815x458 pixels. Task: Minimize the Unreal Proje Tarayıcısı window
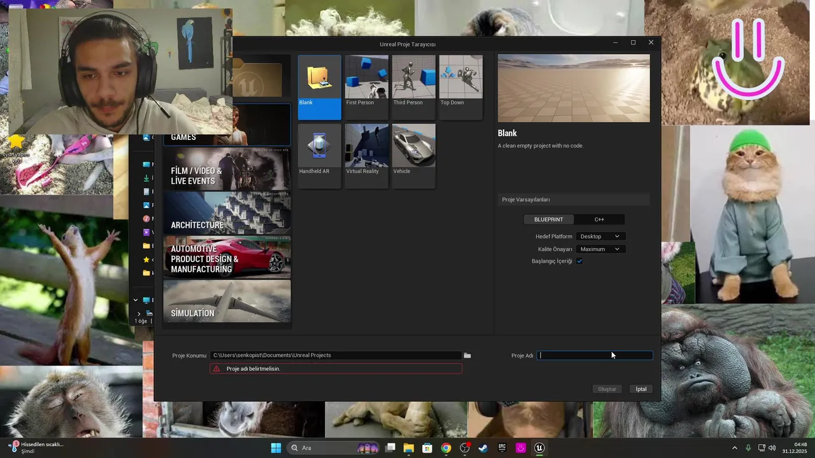(615, 43)
